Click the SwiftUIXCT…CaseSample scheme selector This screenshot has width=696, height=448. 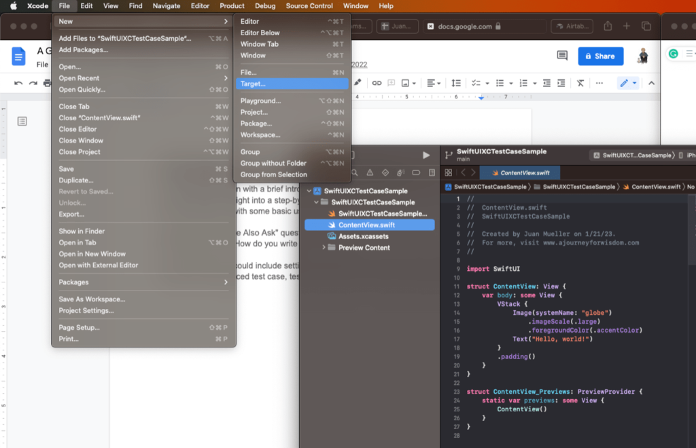(x=633, y=155)
